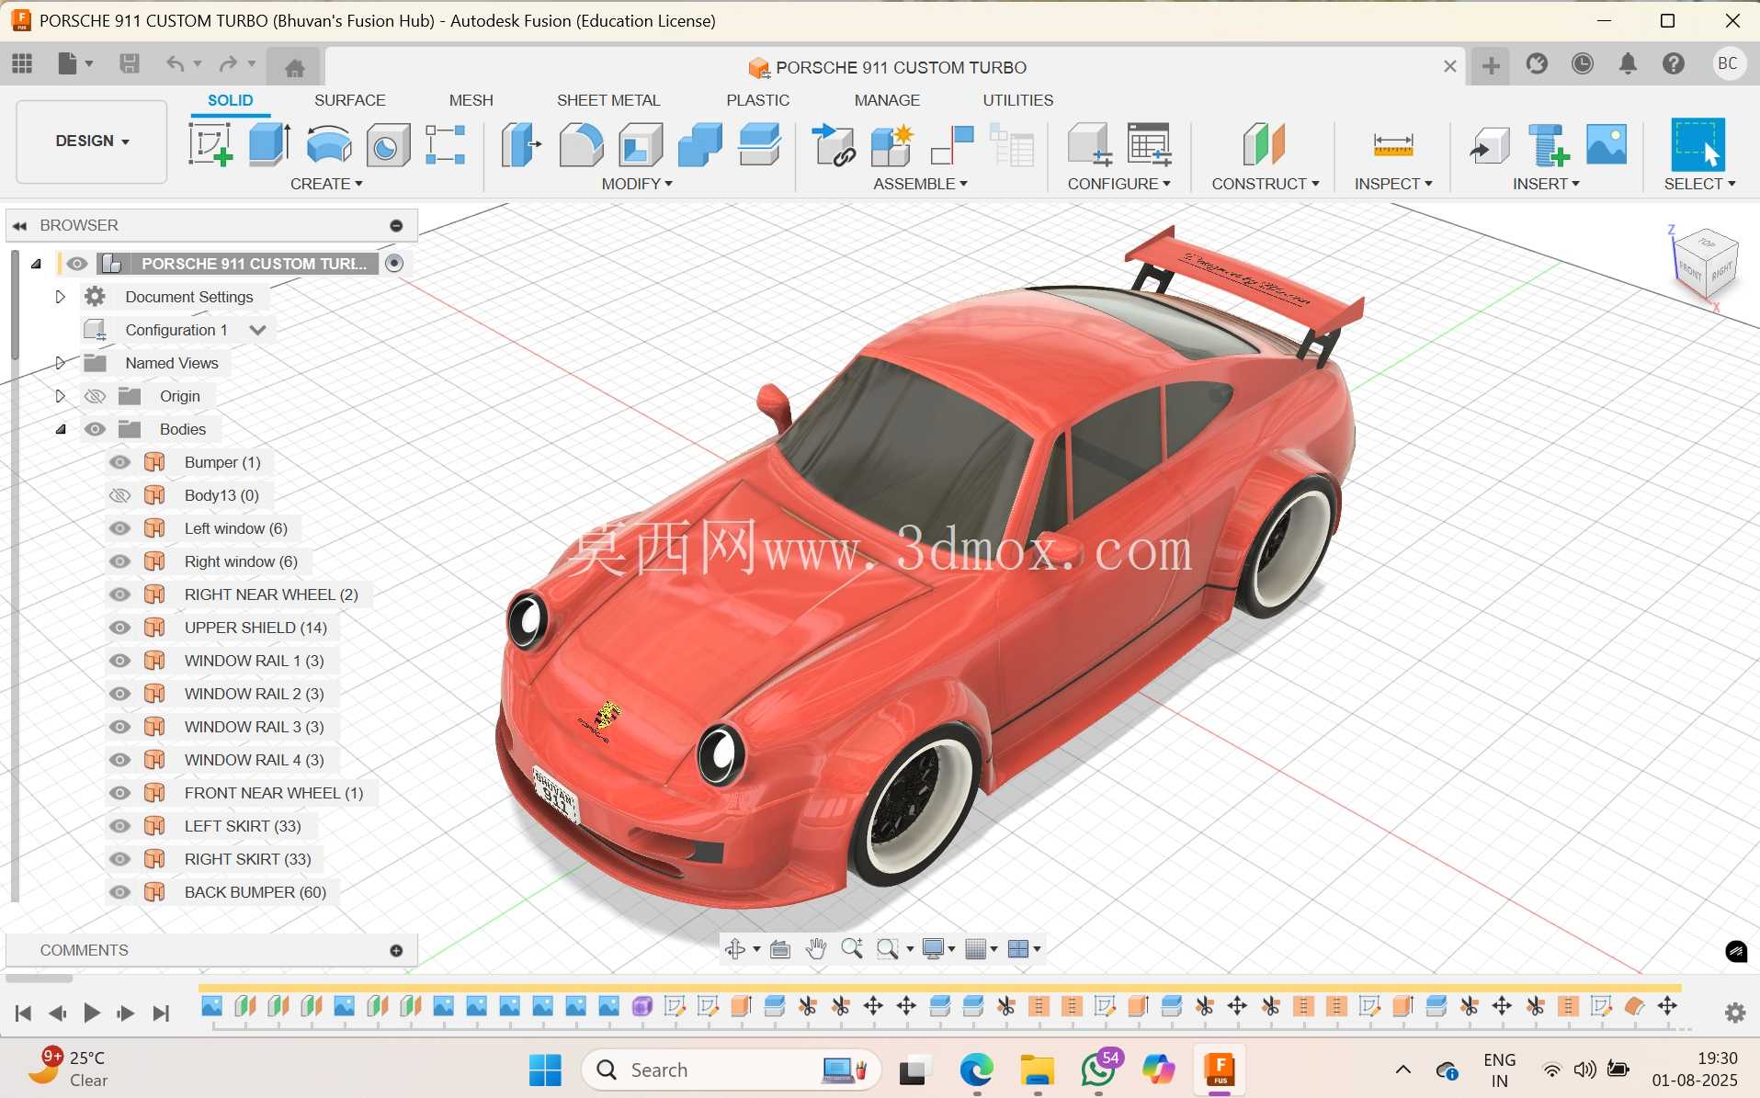
Task: Switch to the MANAGE tab
Action: [887, 100]
